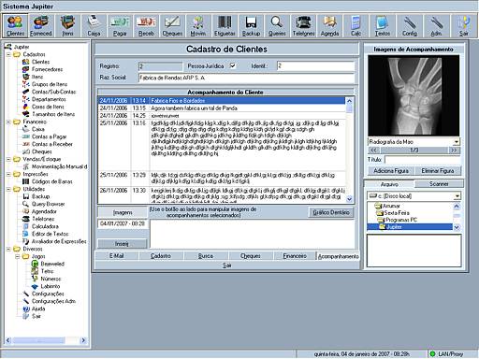This screenshot has height=359, width=479.
Task: Open Ajuda in the sidebar tree
Action: pyautogui.click(x=38, y=309)
